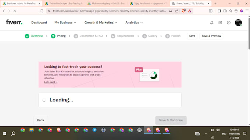
Task: Click the green Overview checkmark step icon
Action: pyautogui.click(x=27, y=36)
